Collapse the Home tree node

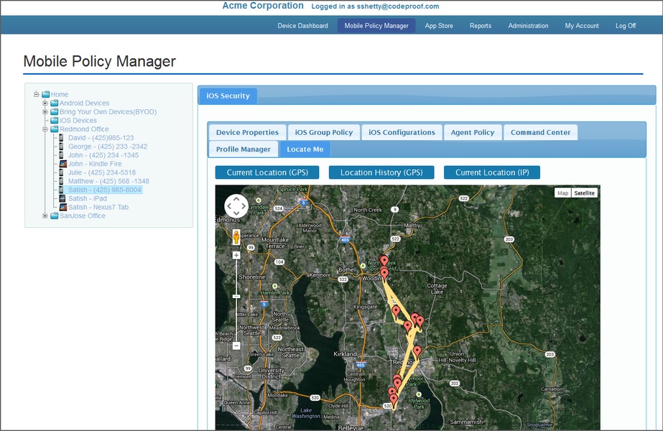tap(37, 94)
